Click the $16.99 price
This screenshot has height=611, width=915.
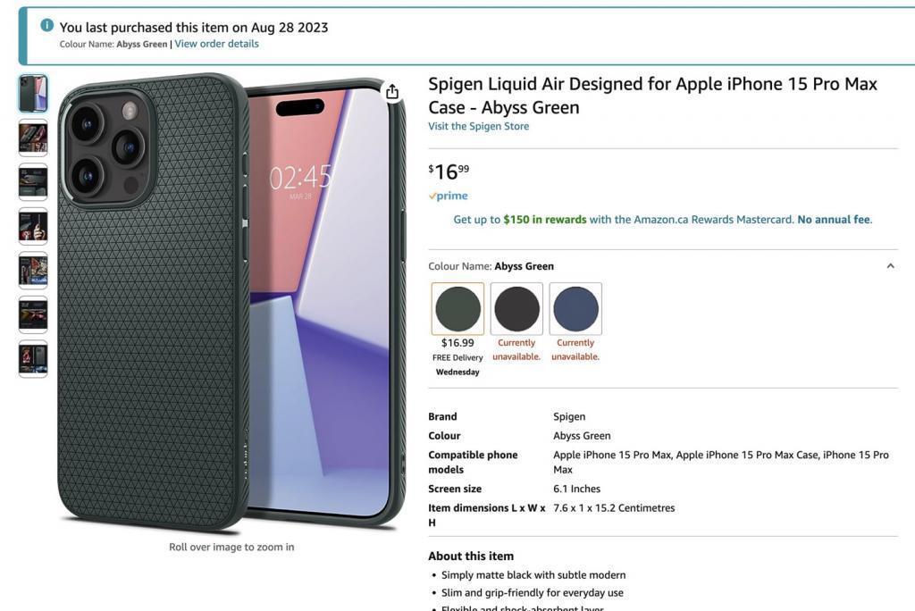(448, 170)
